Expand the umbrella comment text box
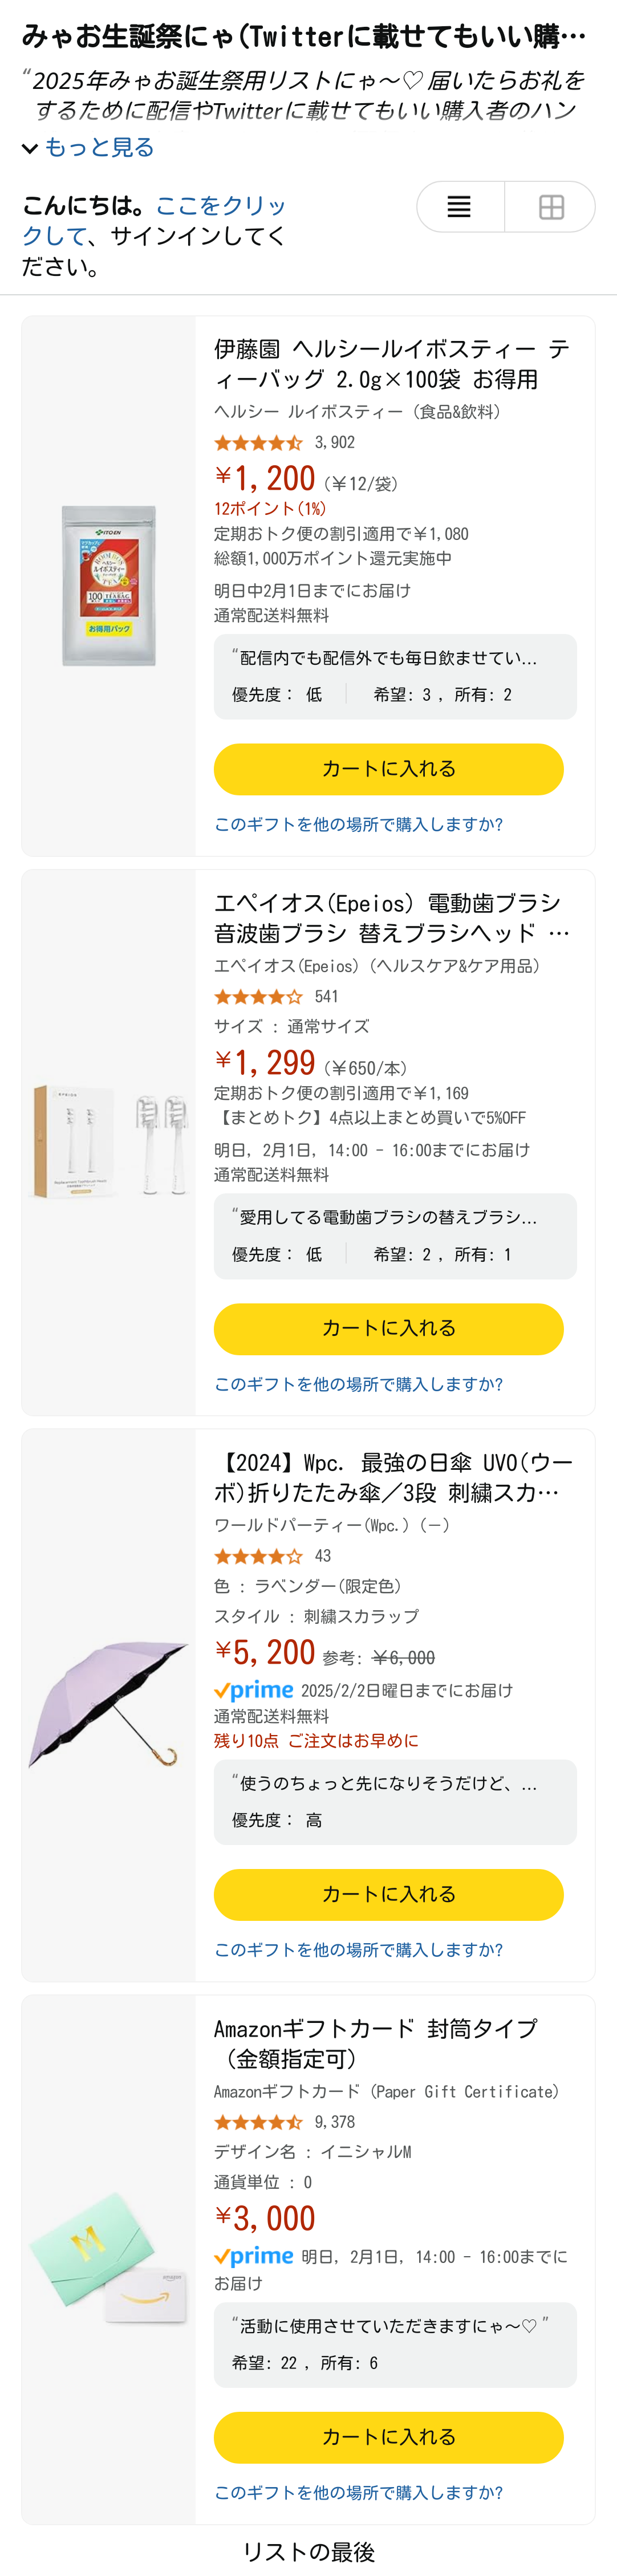Viewport: 617px width, 2576px height. [x=395, y=1802]
